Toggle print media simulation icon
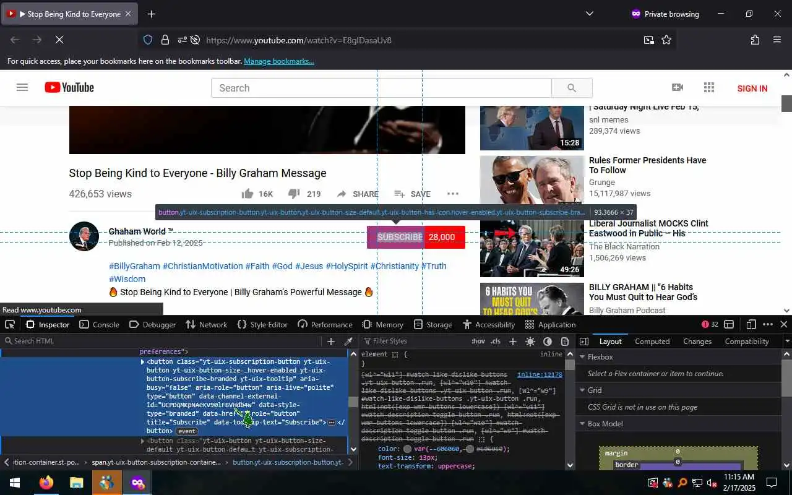This screenshot has height=495, width=792. pos(565,342)
